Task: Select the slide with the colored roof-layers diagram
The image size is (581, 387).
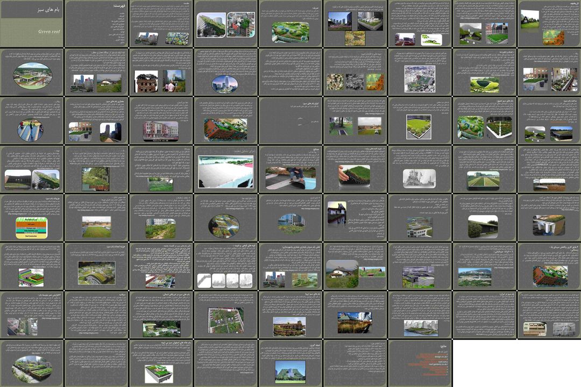Action: click(32, 218)
